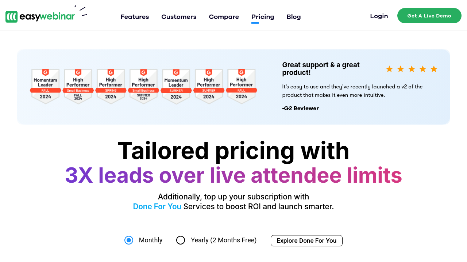Click the High Performer Summer 2024 badge
This screenshot has width=467, height=262.
point(209,87)
